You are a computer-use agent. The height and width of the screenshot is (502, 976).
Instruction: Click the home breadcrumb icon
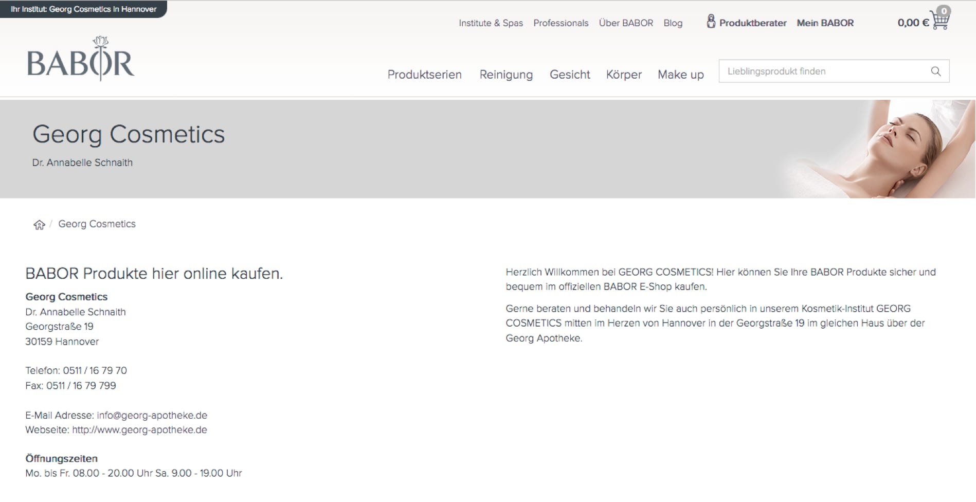pyautogui.click(x=39, y=225)
